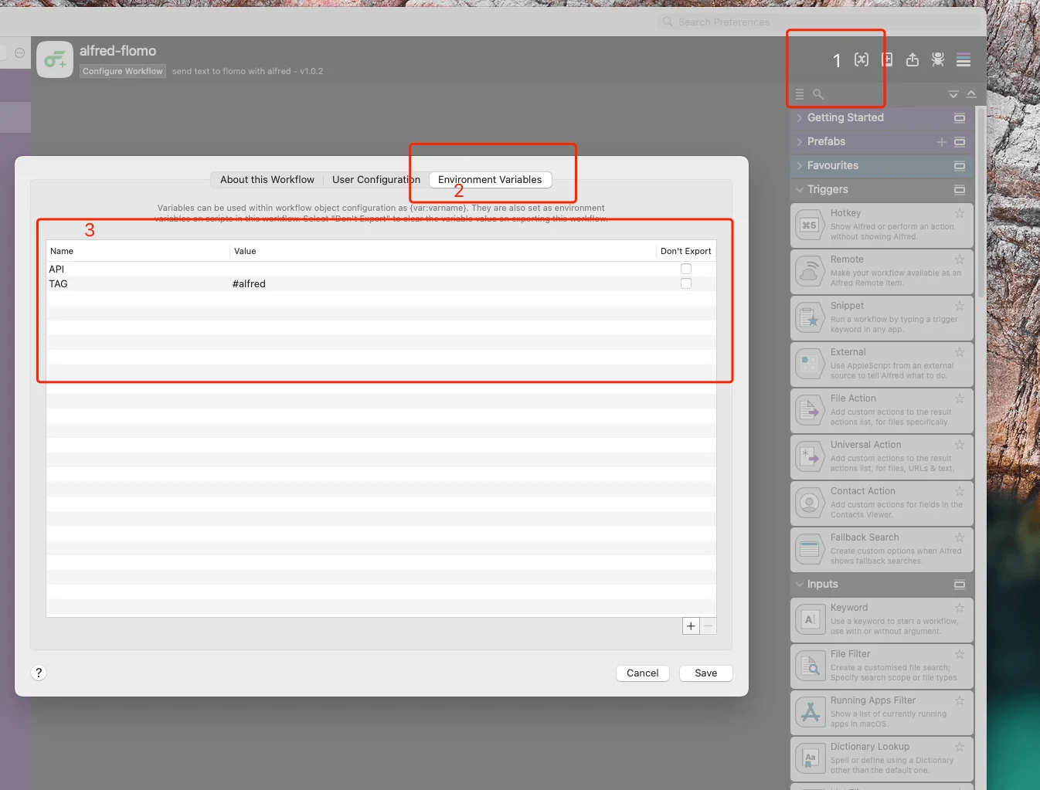Select the Environment Variables tab

point(490,180)
